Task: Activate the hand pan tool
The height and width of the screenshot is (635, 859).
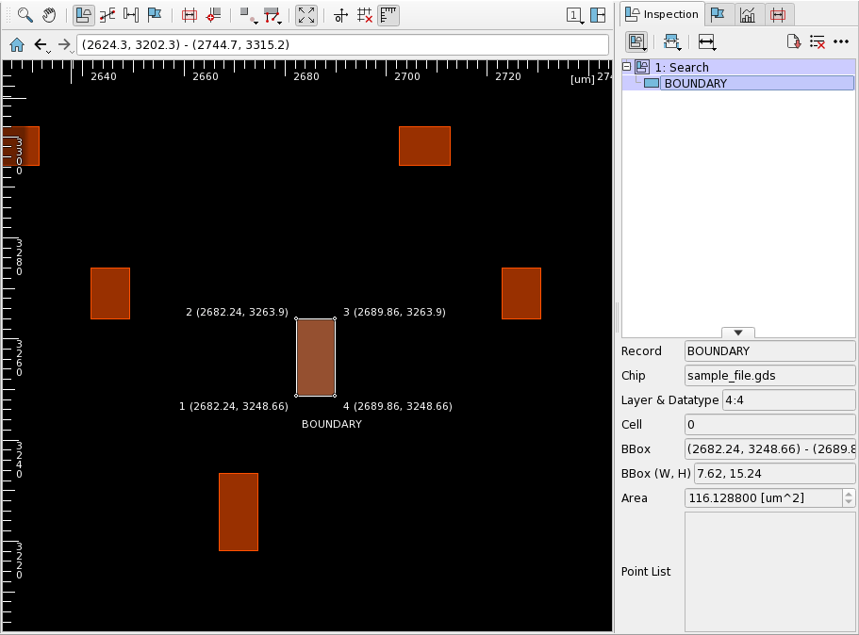Action: click(x=49, y=15)
